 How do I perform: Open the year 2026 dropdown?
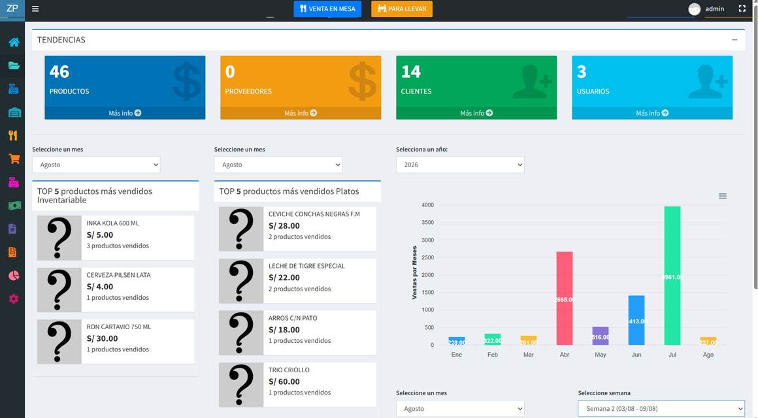pos(460,165)
